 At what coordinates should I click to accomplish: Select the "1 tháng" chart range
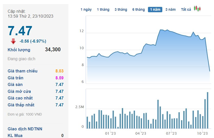point(103,9)
